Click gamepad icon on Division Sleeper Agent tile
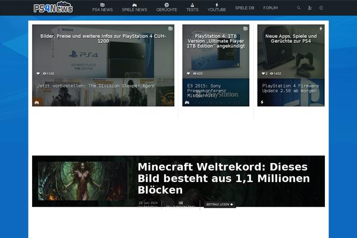This screenshot has height=238, width=357. pos(37,102)
